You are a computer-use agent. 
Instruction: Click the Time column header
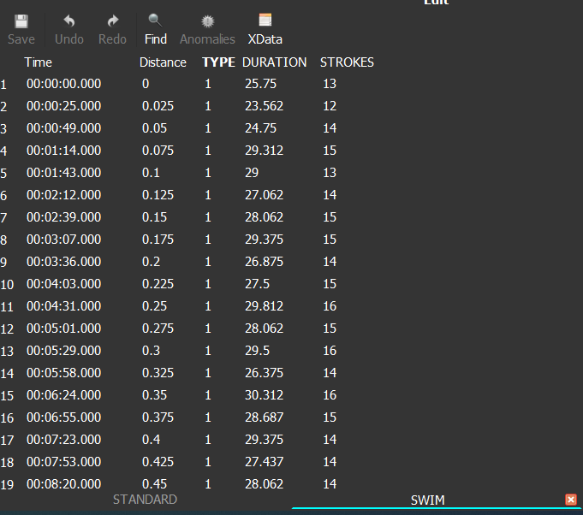pos(39,62)
